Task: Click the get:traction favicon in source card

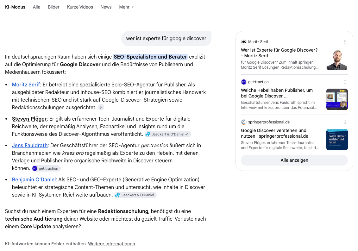Action: [x=244, y=82]
